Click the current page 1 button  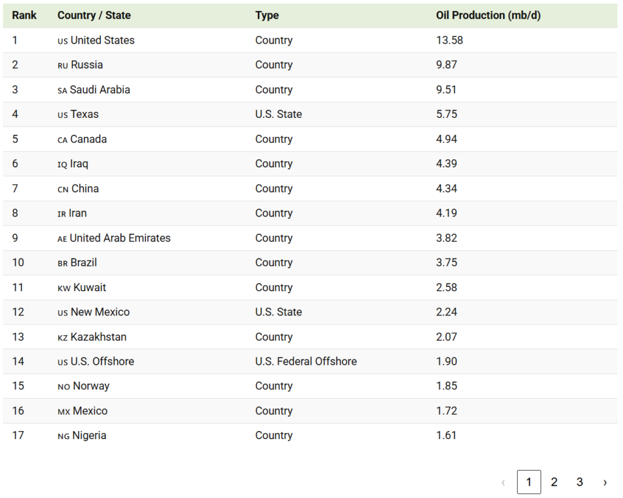pos(529,482)
